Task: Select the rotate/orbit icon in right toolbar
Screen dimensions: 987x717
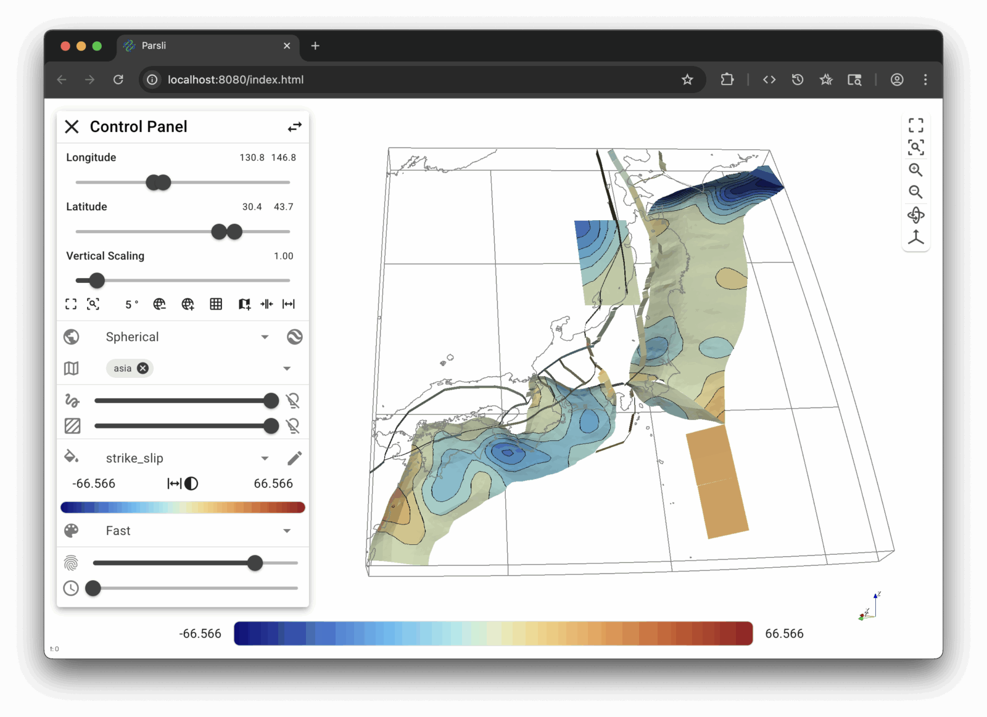Action: tap(916, 215)
